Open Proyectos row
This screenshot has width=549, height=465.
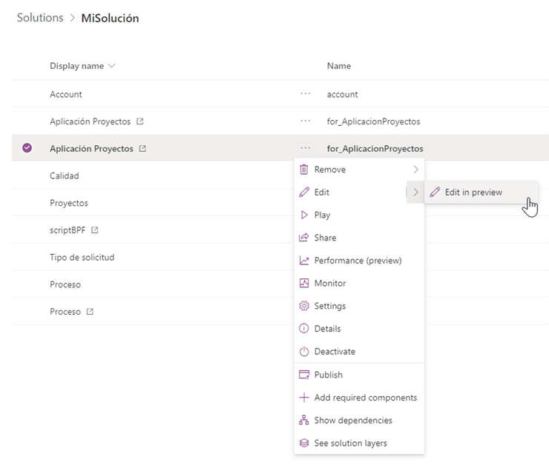pyautogui.click(x=68, y=203)
